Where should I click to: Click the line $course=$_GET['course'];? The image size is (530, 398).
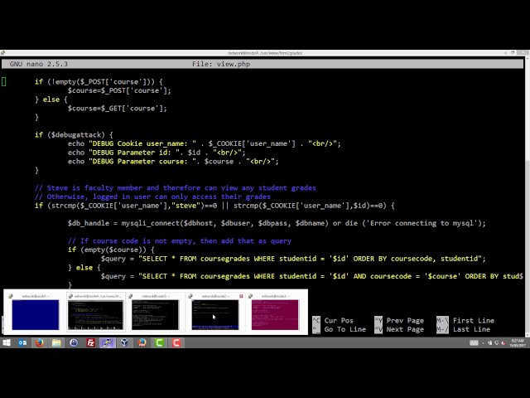coord(118,109)
